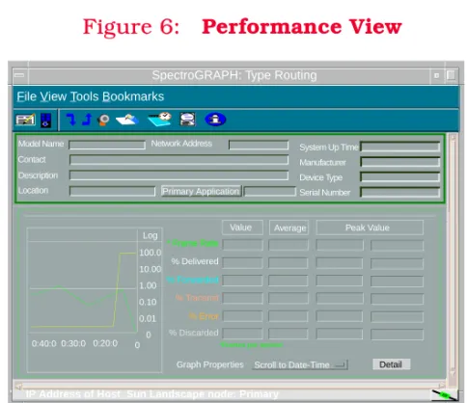Click the 0:30:0 time label under graph
Image resolution: width=467 pixels, height=403 pixels.
coord(73,343)
